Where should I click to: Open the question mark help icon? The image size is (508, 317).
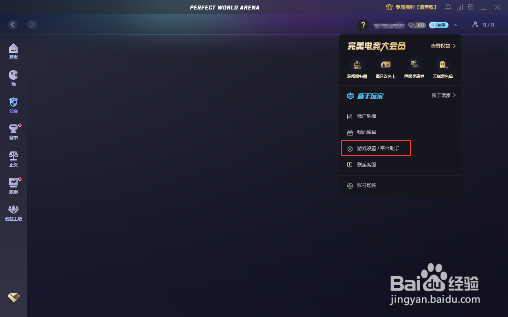[363, 25]
